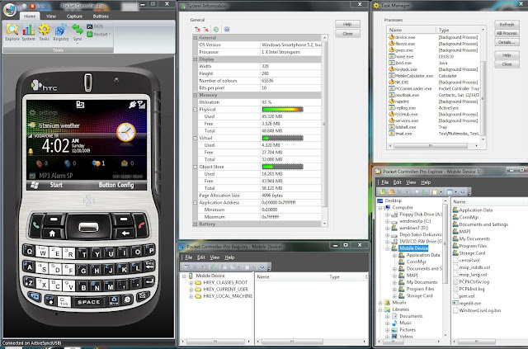
Task: Open the Help menu in the Explore window
Action: [x=426, y=182]
